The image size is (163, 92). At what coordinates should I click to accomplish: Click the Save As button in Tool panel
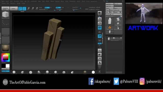(118, 4)
